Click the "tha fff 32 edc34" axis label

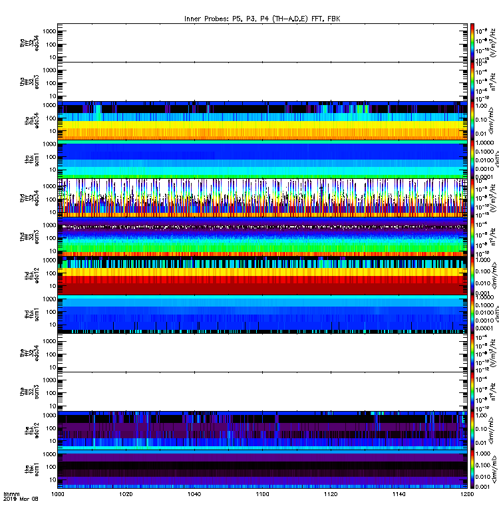tap(29, 43)
